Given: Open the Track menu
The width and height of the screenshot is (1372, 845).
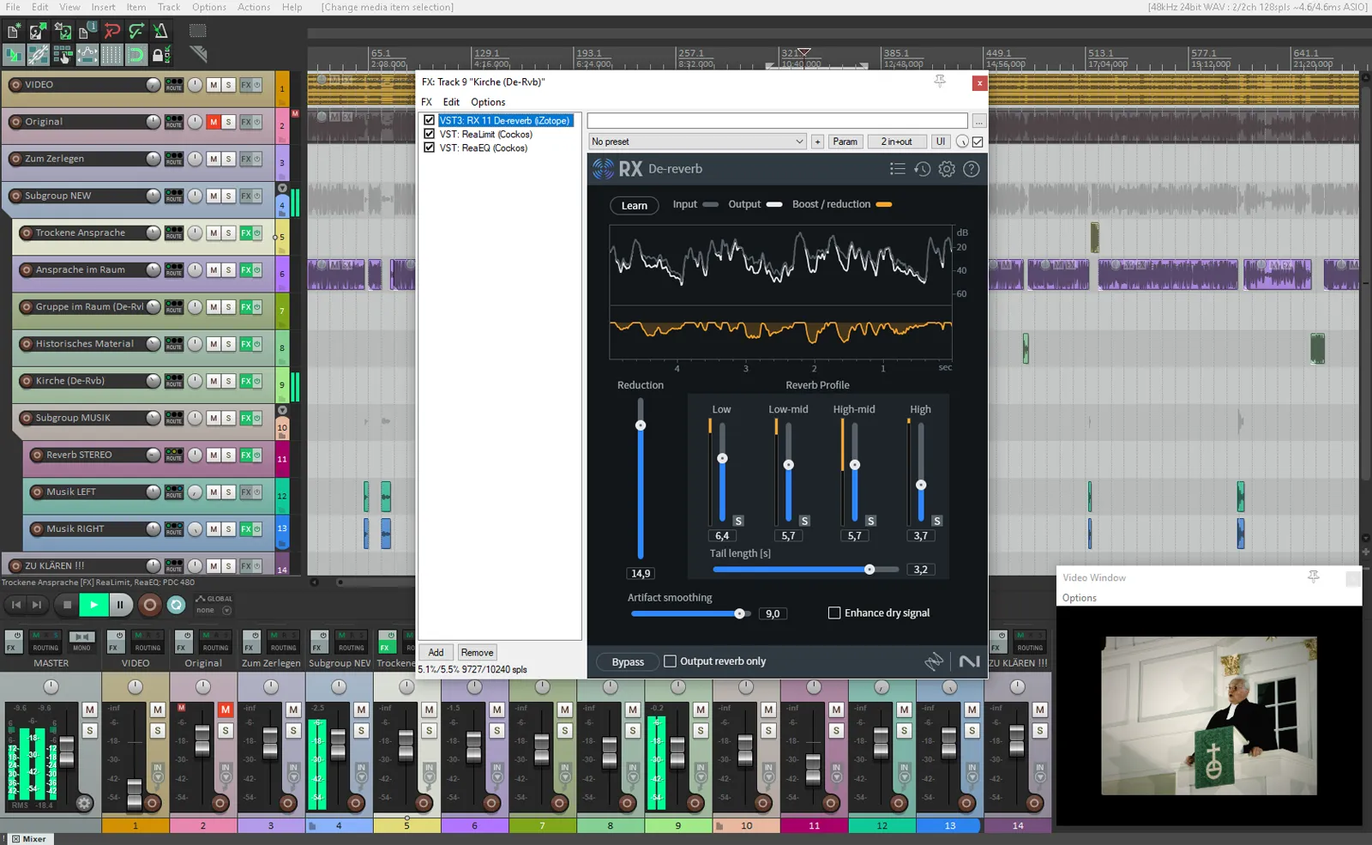Looking at the screenshot, I should (x=169, y=7).
